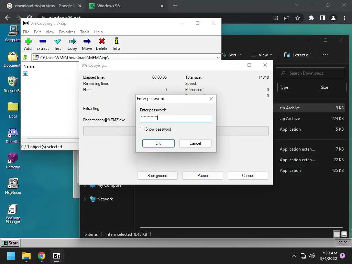Click Cancel in copying progress dialog
Image resolution: width=352 pixels, height=264 pixels.
pos(248,176)
